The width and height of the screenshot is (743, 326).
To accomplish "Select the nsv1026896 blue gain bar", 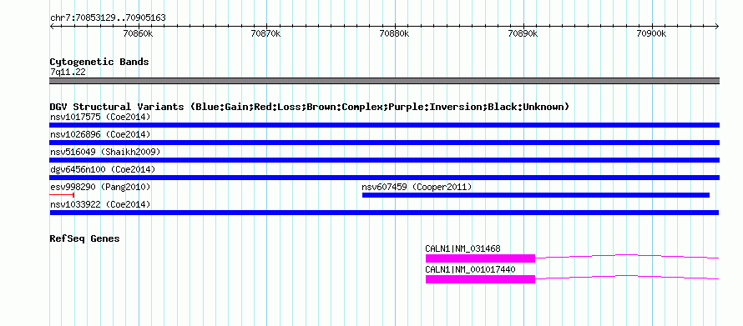I will point(384,143).
